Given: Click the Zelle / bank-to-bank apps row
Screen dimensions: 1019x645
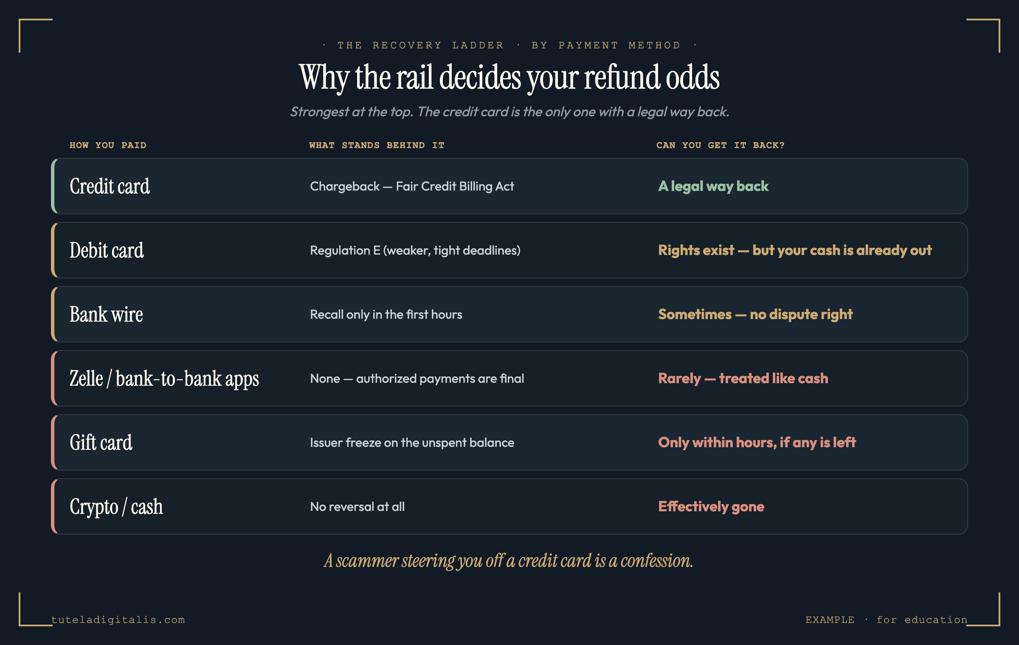Looking at the screenshot, I should (509, 379).
